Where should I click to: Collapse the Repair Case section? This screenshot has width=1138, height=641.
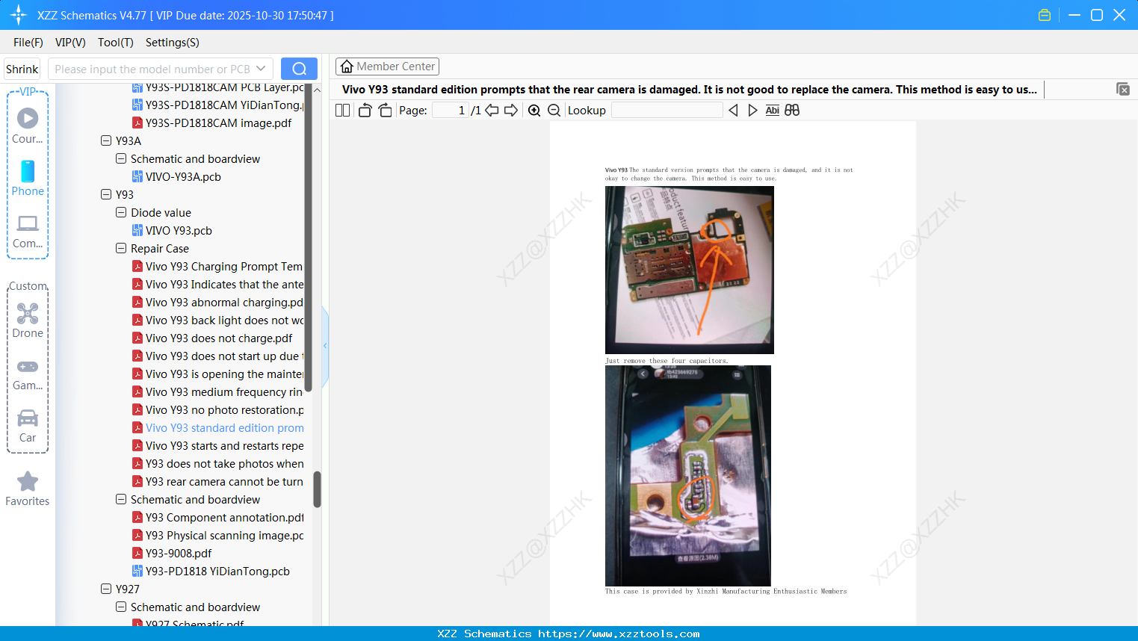121,248
